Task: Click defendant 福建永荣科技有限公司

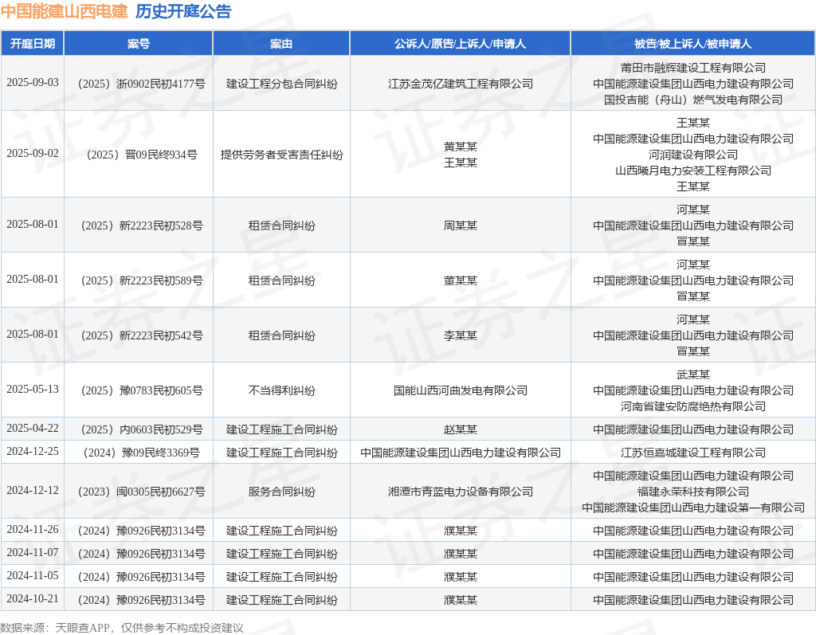Action: click(693, 492)
